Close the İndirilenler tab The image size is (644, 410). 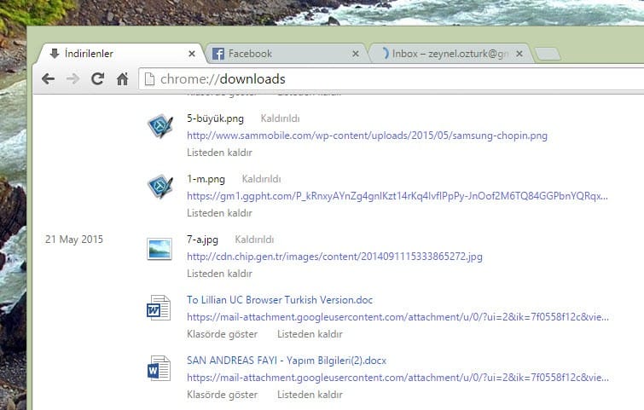coord(192,54)
